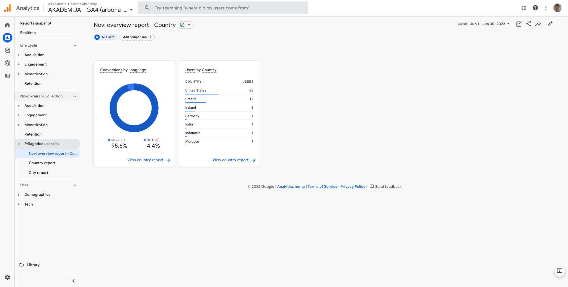Open the Explore icon in left rail

[7, 50]
